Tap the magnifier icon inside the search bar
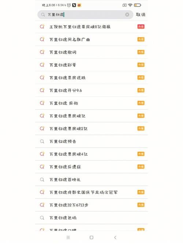Image resolution: width=183 pixels, height=244 pixels. [x=43, y=15]
